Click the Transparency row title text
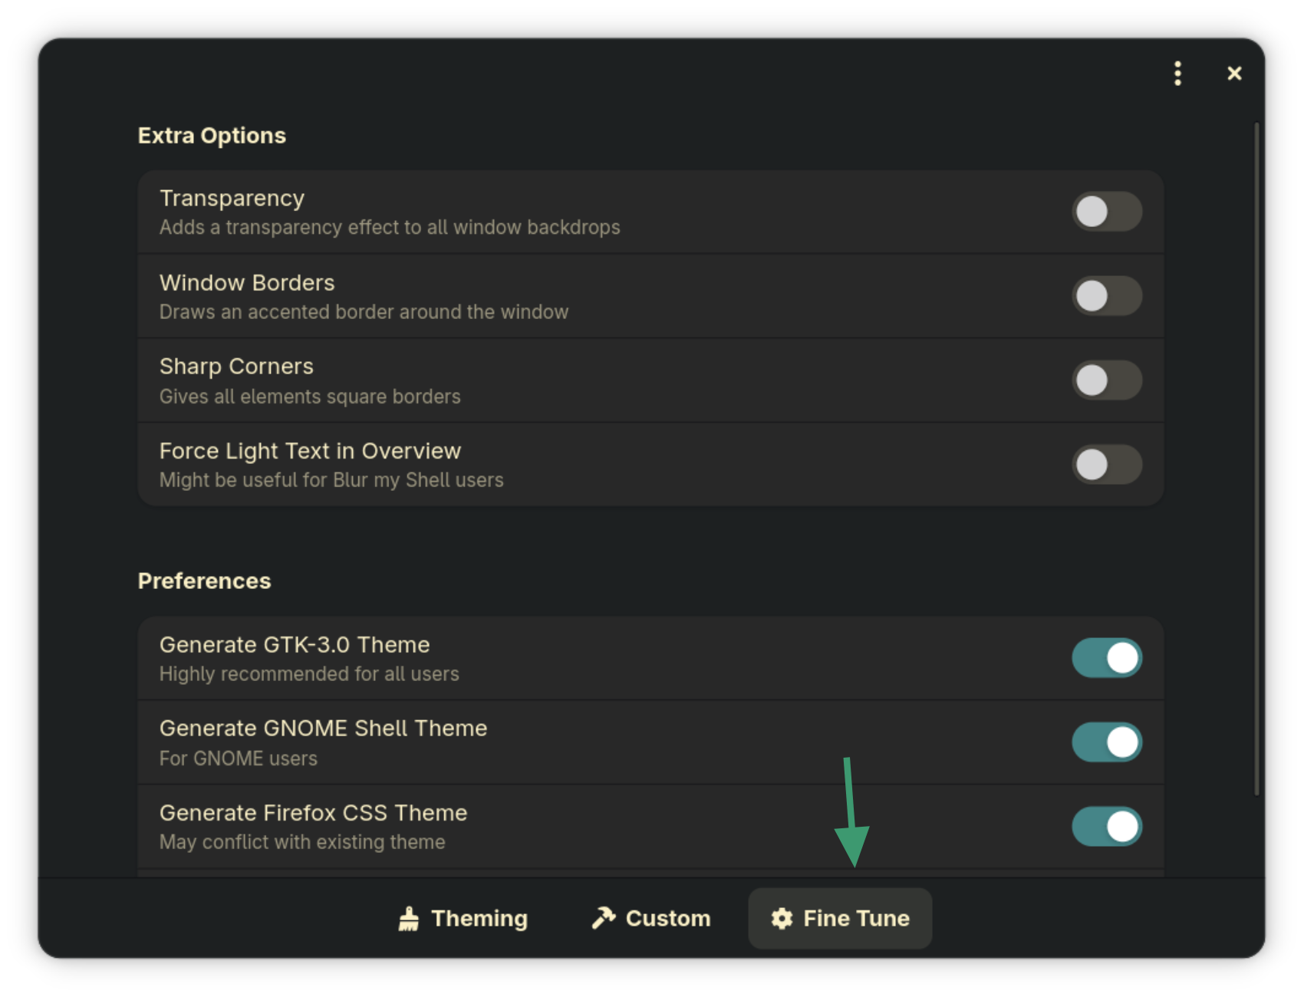1304x997 pixels. (x=232, y=199)
